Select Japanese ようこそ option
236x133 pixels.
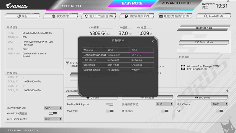pos(142,55)
